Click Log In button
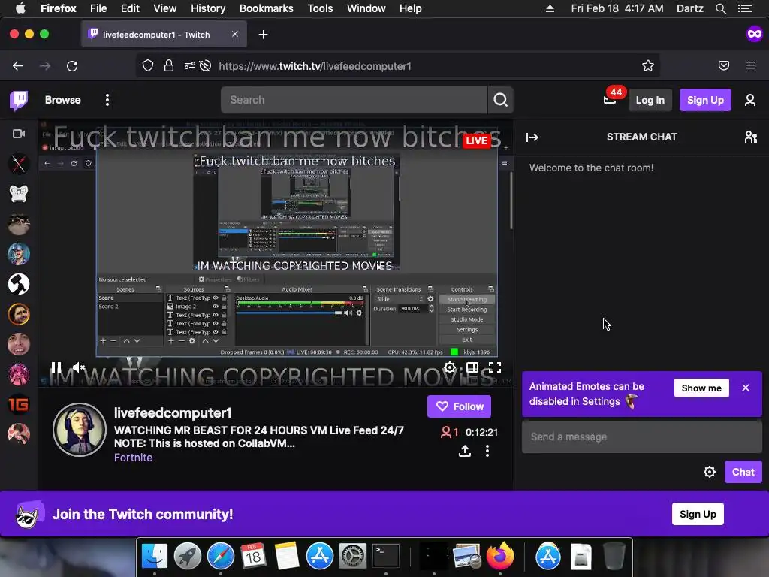The image size is (769, 577). 650,100
